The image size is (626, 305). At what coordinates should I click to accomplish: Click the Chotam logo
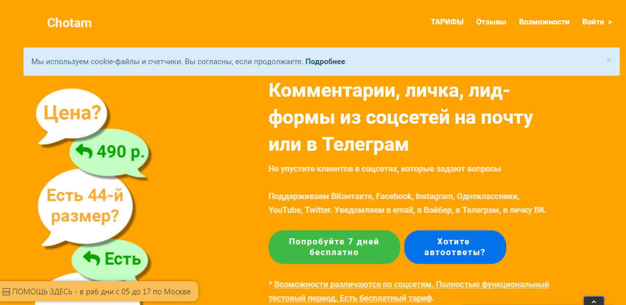click(69, 22)
